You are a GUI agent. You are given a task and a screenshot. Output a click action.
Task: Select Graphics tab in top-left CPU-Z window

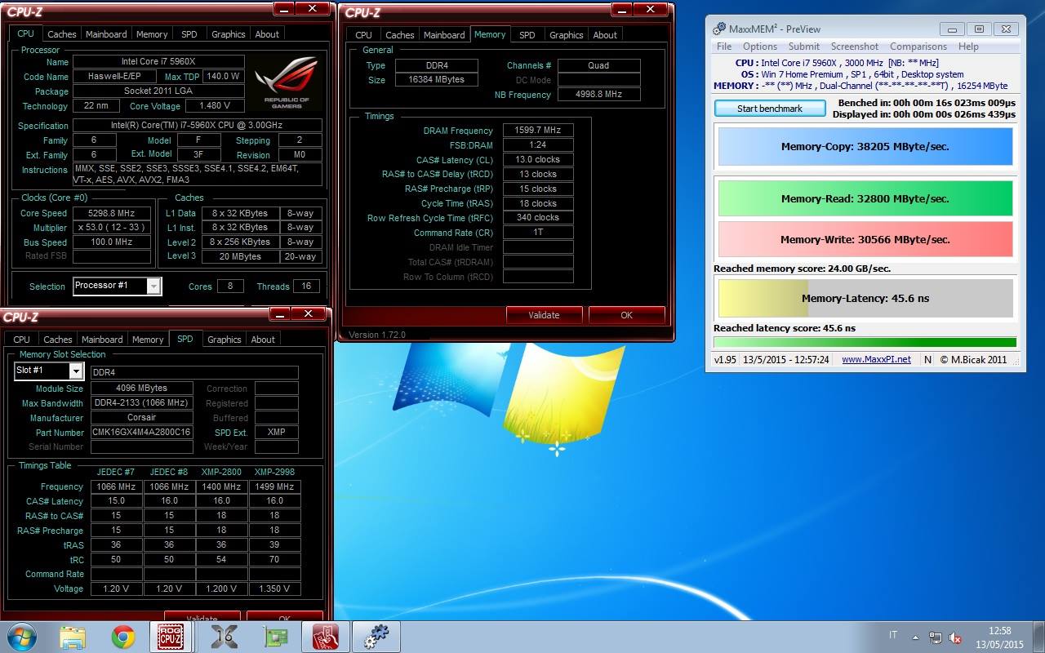(x=228, y=34)
